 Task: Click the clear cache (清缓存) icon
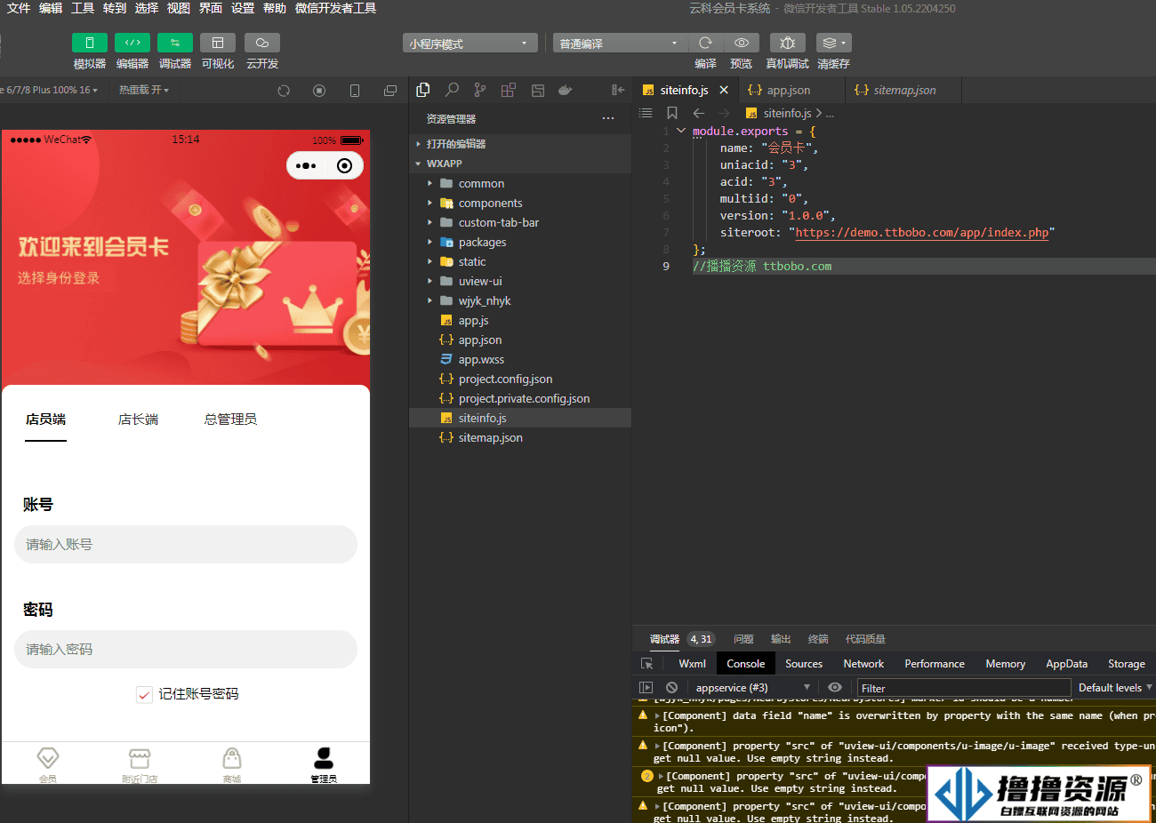pos(833,43)
